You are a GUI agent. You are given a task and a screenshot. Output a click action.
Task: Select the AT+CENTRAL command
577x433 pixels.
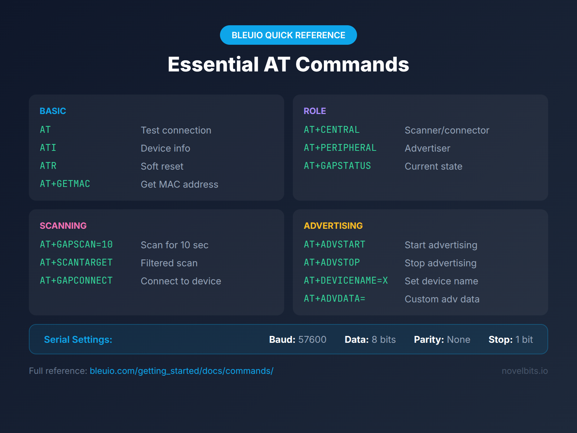click(331, 130)
